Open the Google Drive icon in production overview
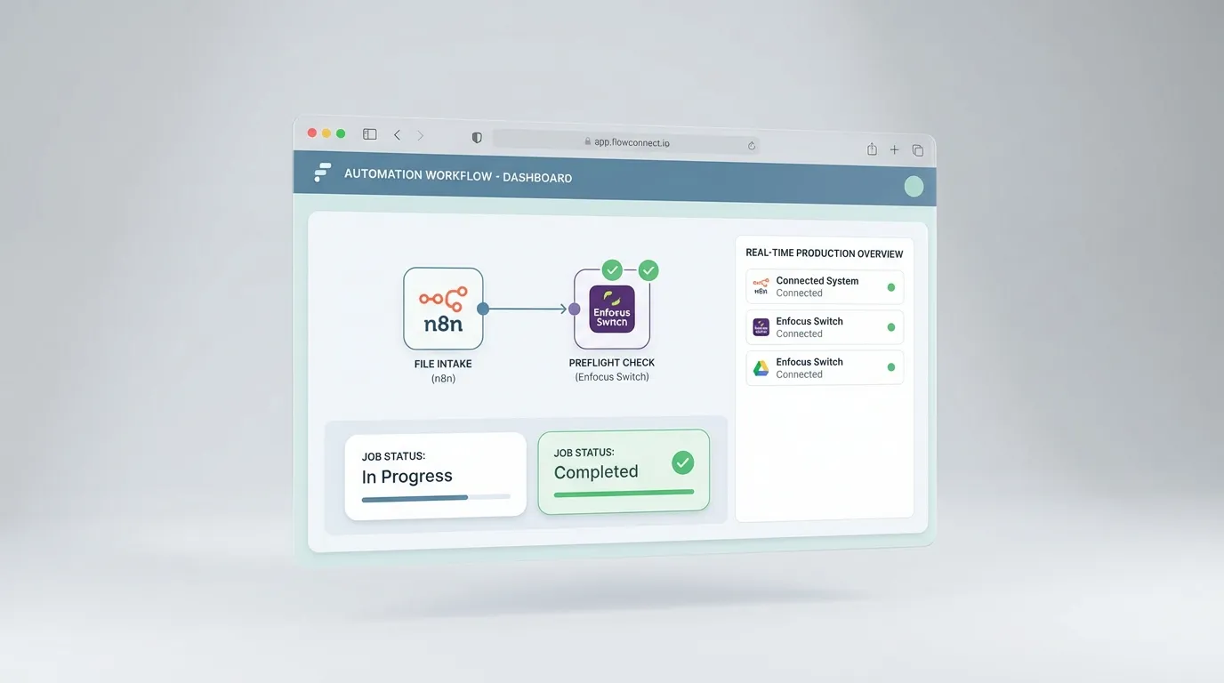Screen dimensions: 1224x683 [761, 367]
